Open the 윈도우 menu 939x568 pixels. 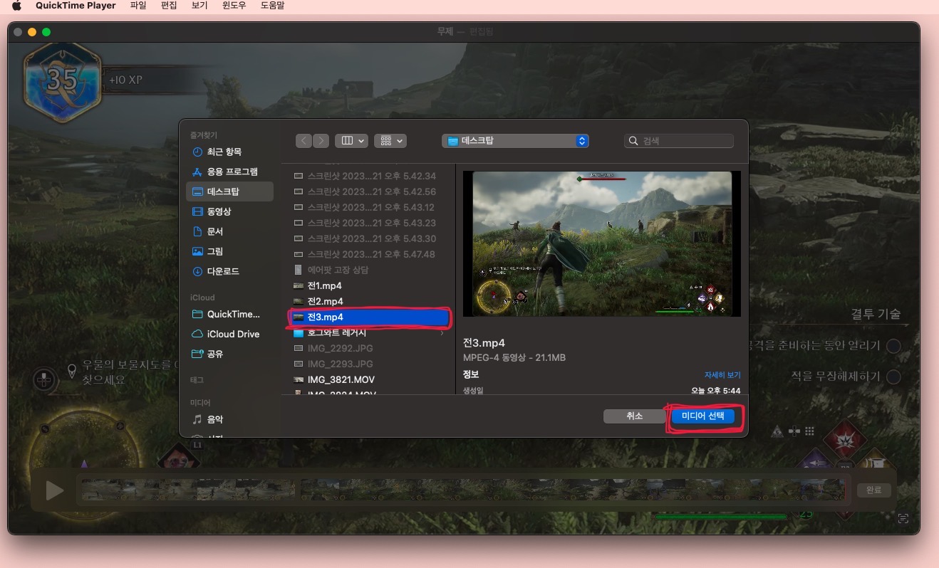pos(234,6)
